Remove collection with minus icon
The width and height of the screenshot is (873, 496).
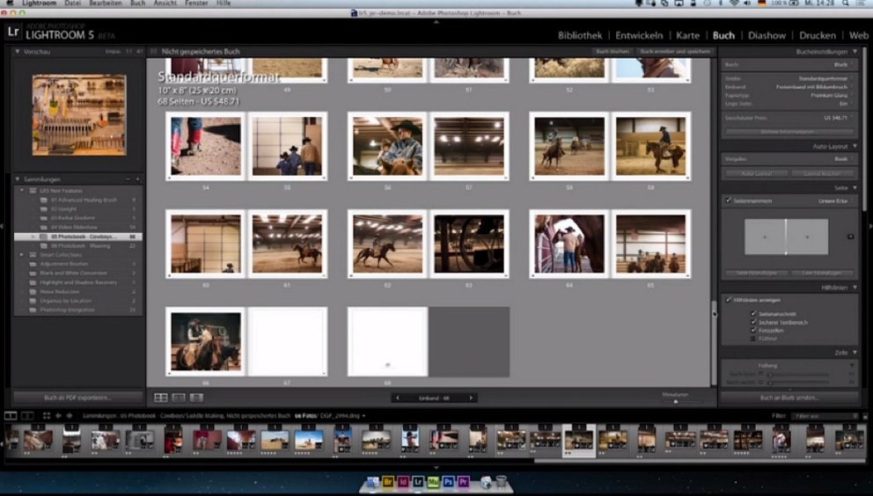128,179
